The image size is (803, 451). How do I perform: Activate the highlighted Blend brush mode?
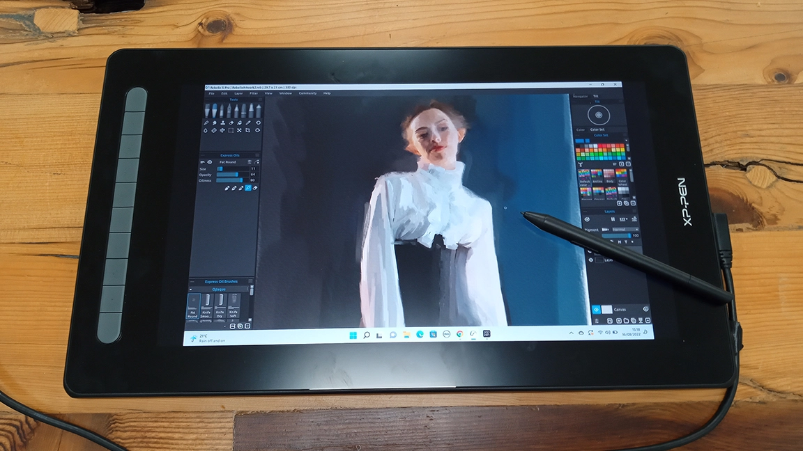pos(248,188)
